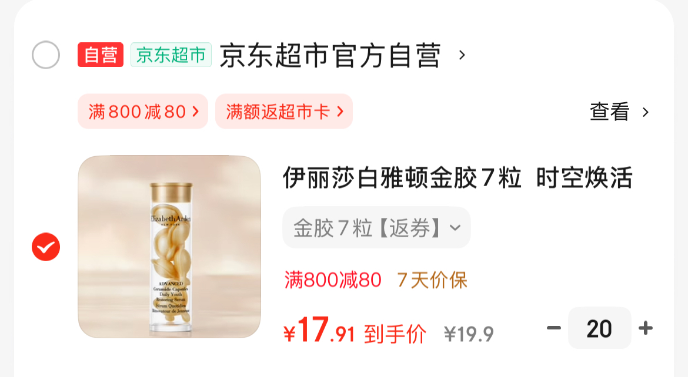The image size is (688, 377).
Task: Open the 满800减80 promotion tag
Action: [x=143, y=112]
